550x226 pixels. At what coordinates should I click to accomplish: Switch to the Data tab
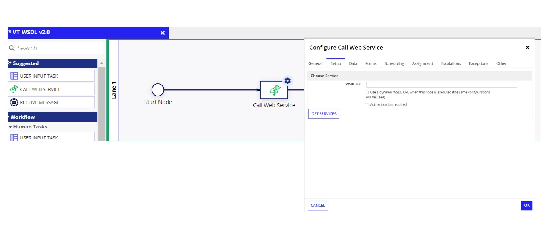click(x=353, y=63)
